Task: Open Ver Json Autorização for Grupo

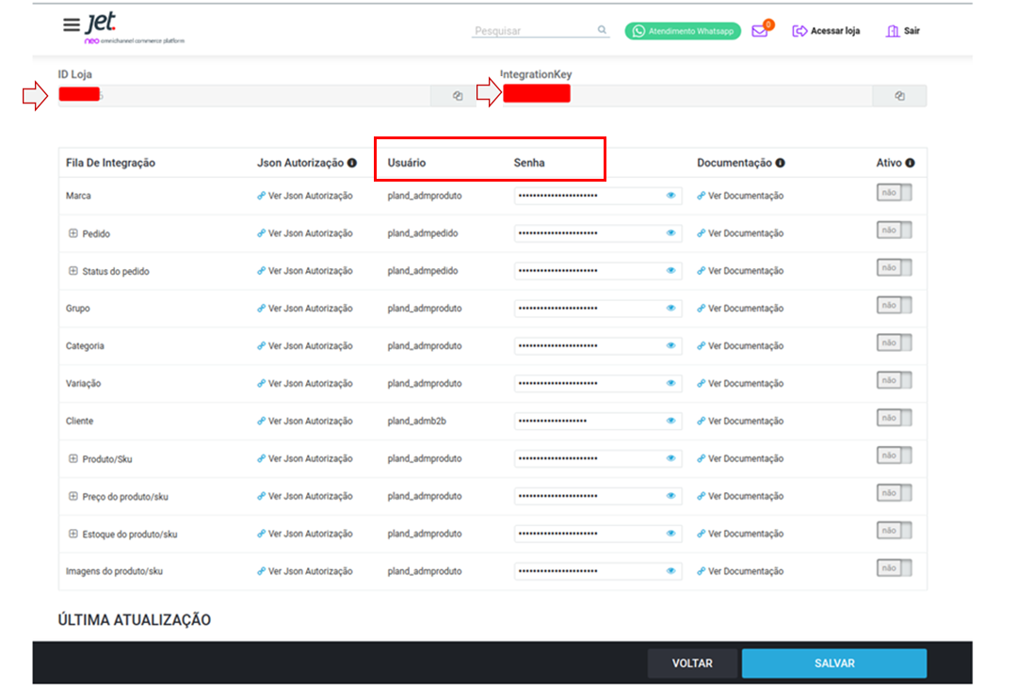Action: [305, 308]
